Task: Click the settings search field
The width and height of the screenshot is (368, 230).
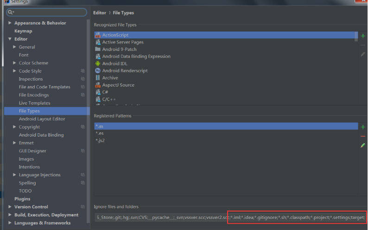Action: [46, 12]
